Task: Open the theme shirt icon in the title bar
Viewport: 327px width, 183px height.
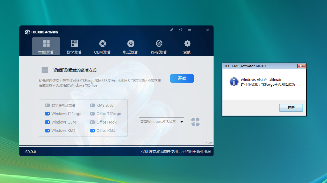Action: pyautogui.click(x=181, y=30)
